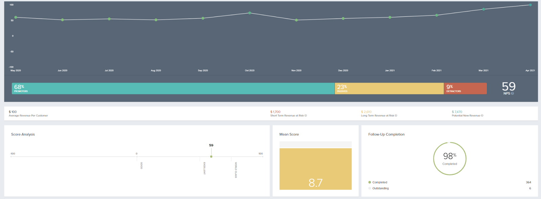Image resolution: width=541 pixels, height=199 pixels.
Task: Select the May 2020 data point on NPS chart
Action: pyautogui.click(x=16, y=17)
